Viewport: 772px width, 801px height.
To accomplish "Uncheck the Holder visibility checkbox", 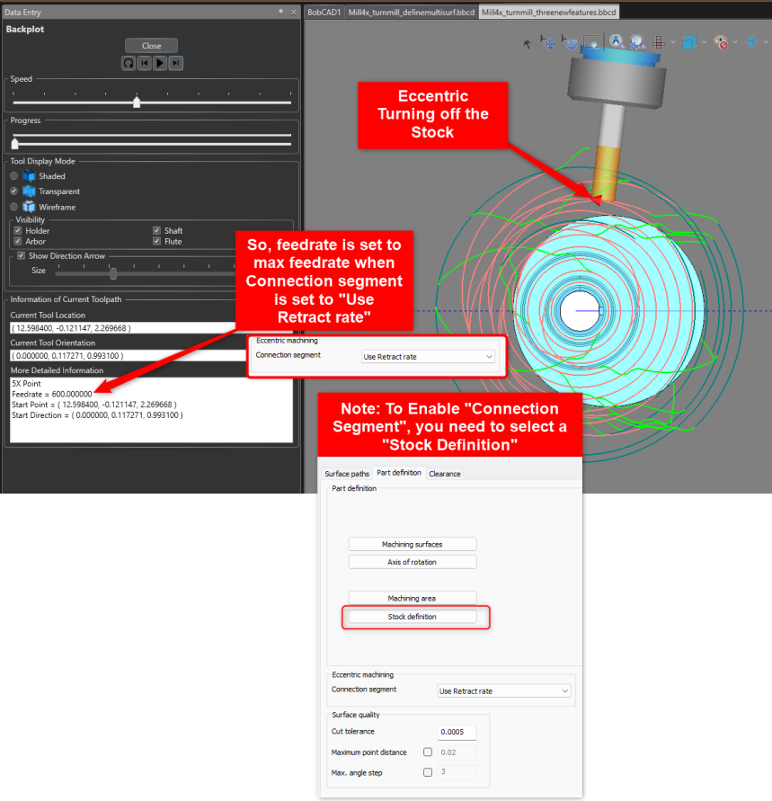I will (18, 231).
